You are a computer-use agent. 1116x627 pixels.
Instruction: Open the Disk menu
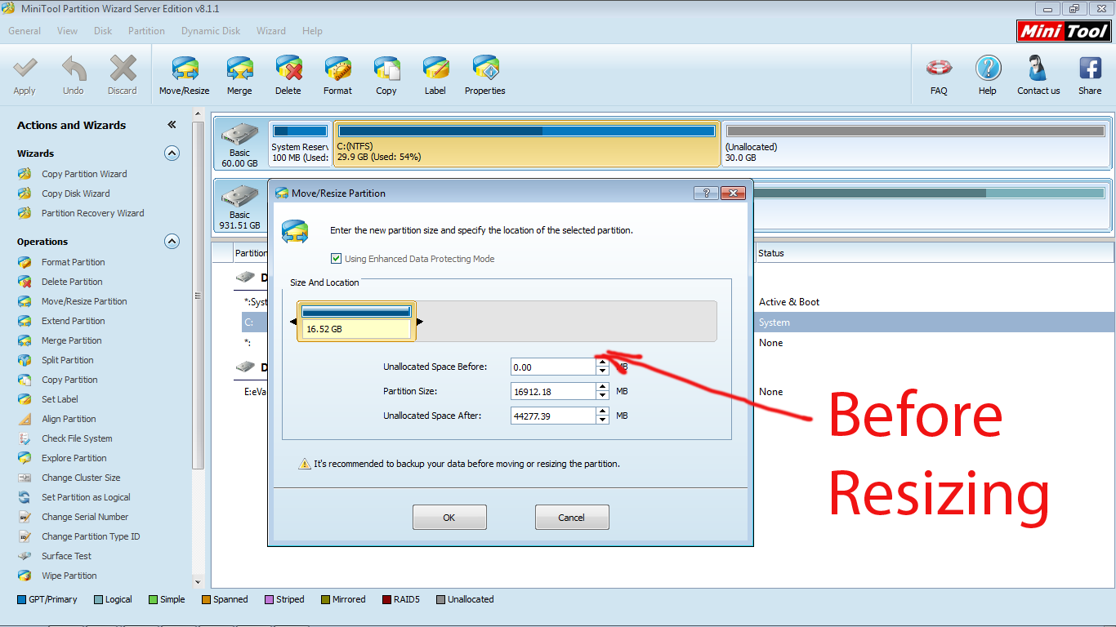(103, 31)
